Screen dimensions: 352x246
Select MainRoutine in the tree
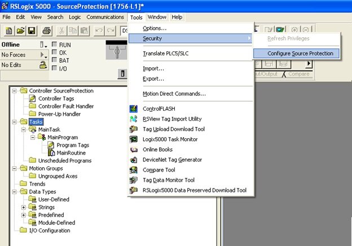pyautogui.click(x=71, y=153)
